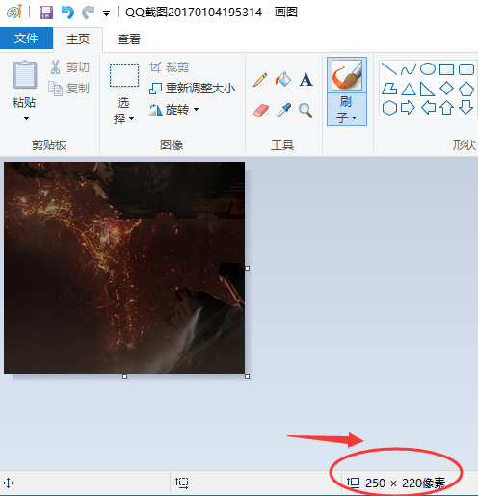Screen dimensions: 478x496
Task: Choose the isosceles triangle shape
Action: click(409, 90)
